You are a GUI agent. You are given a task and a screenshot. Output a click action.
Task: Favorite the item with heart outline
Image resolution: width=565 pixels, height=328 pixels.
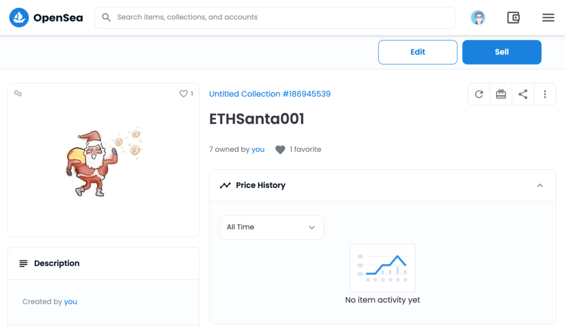184,94
